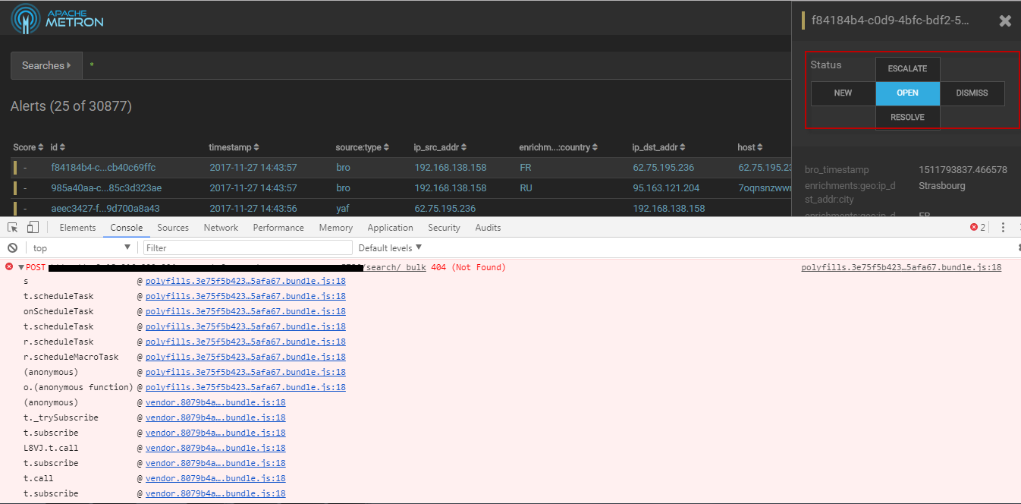Open vendor bundle link beside t._trySubscribe
The image size is (1021, 504).
(x=215, y=417)
